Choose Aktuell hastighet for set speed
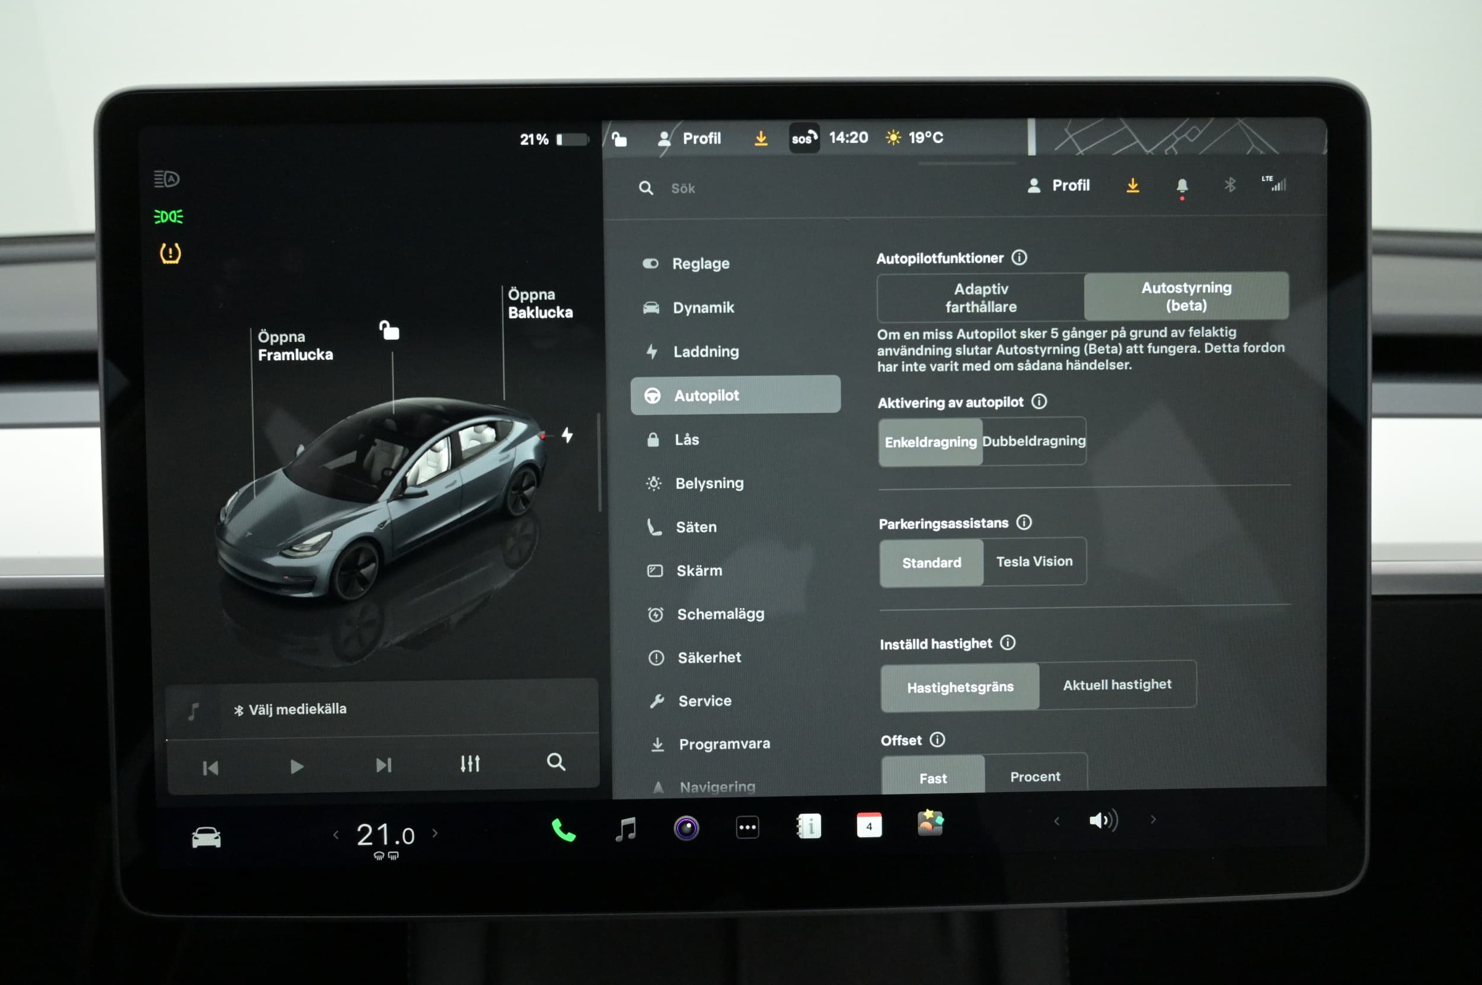 click(x=1117, y=685)
